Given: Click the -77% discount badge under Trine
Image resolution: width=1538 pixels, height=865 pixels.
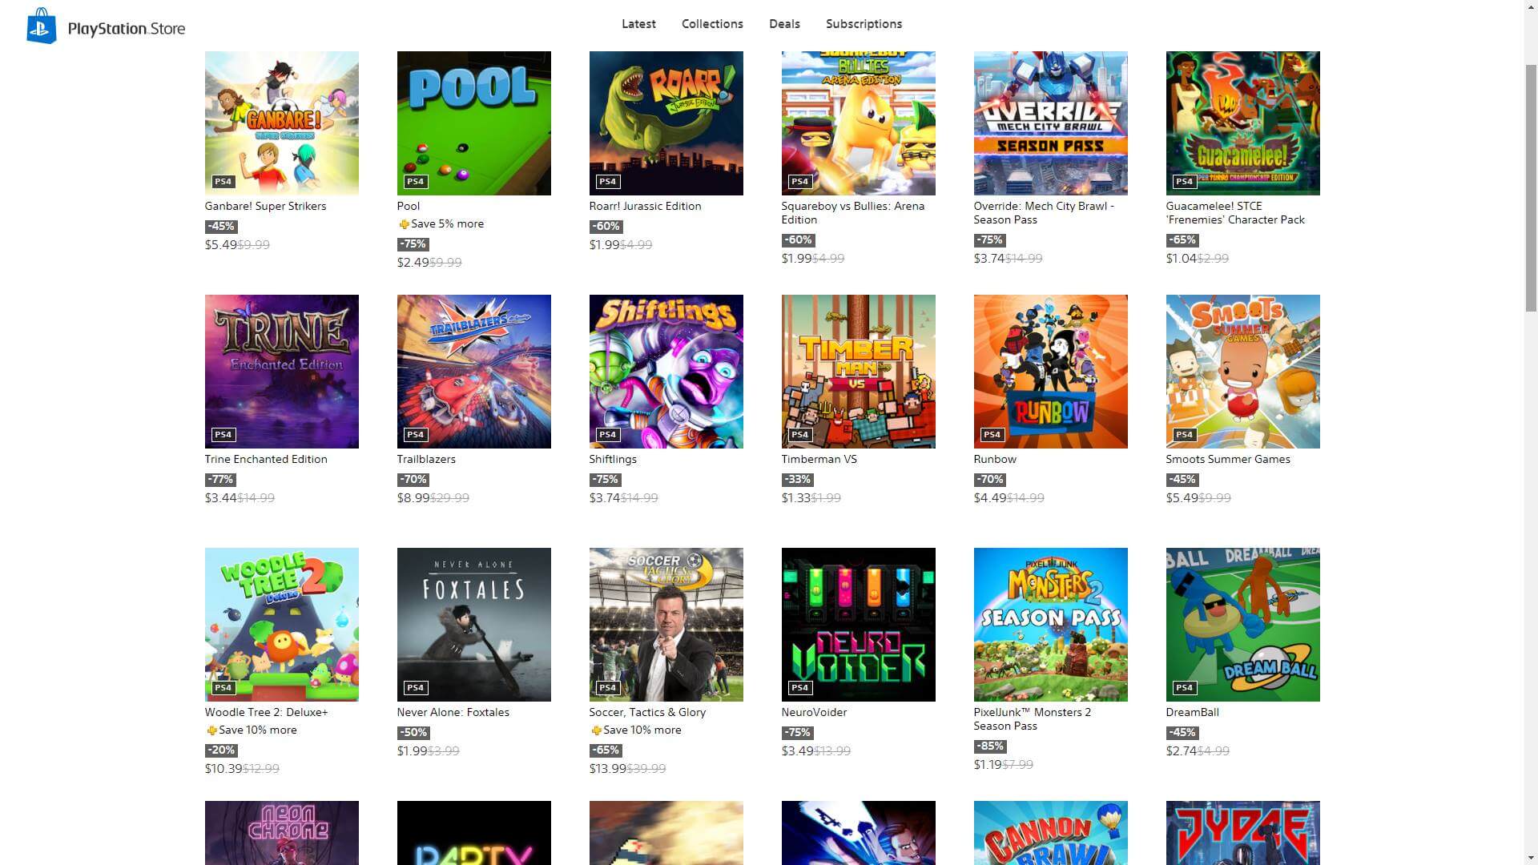Looking at the screenshot, I should click(219, 480).
